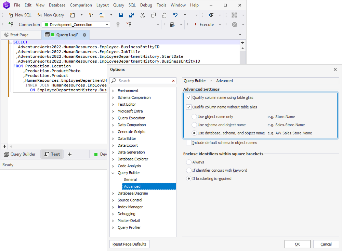
Task: Toggle Qualify column name without table alias
Action: (x=189, y=107)
